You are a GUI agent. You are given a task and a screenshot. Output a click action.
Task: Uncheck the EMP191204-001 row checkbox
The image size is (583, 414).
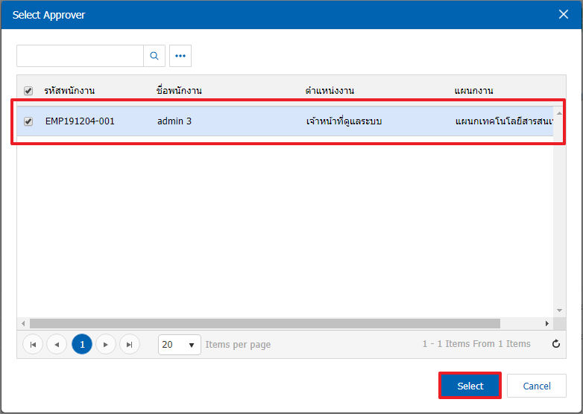28,121
